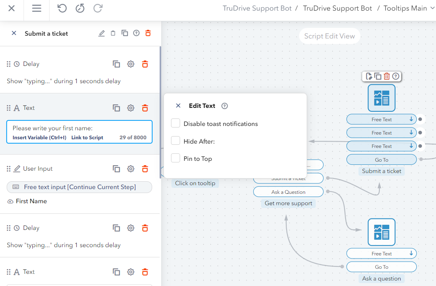Close the editor with top-left X
This screenshot has width=436, height=286.
pyautogui.click(x=11, y=8)
